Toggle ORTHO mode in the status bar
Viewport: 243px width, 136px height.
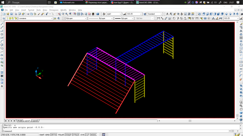(x=54, y=134)
